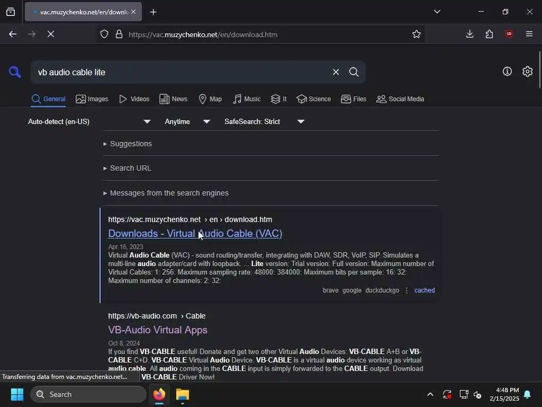
Task: Clear the search query text
Action: [336, 72]
